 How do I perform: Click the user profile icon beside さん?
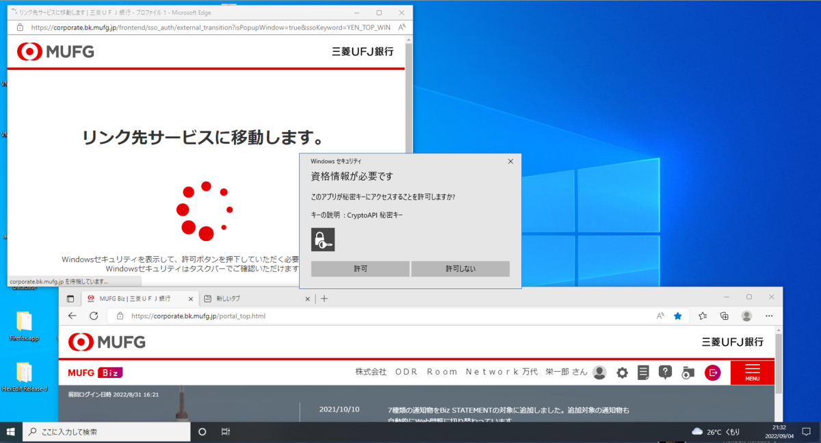pyautogui.click(x=599, y=372)
